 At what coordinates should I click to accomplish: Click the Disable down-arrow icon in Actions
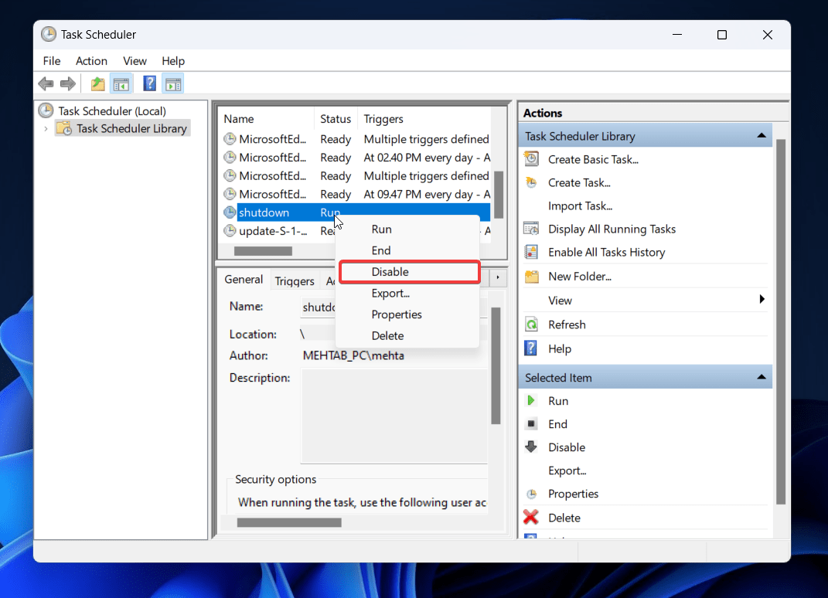click(x=531, y=447)
